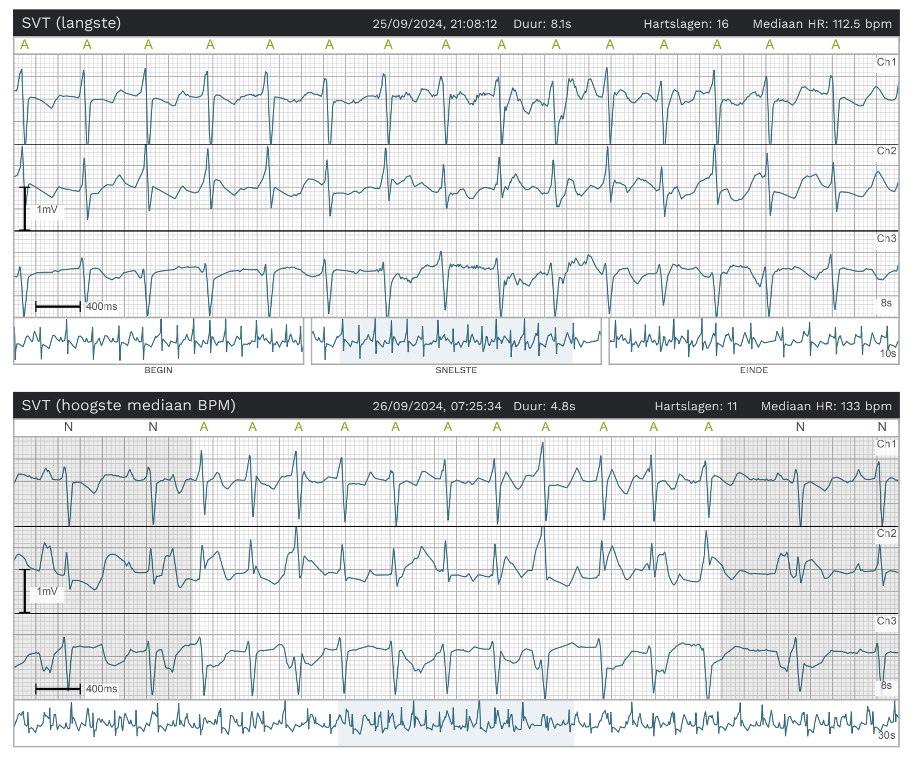Open the SNELSTE strip thumbnail
914x766 pixels.
(456, 341)
